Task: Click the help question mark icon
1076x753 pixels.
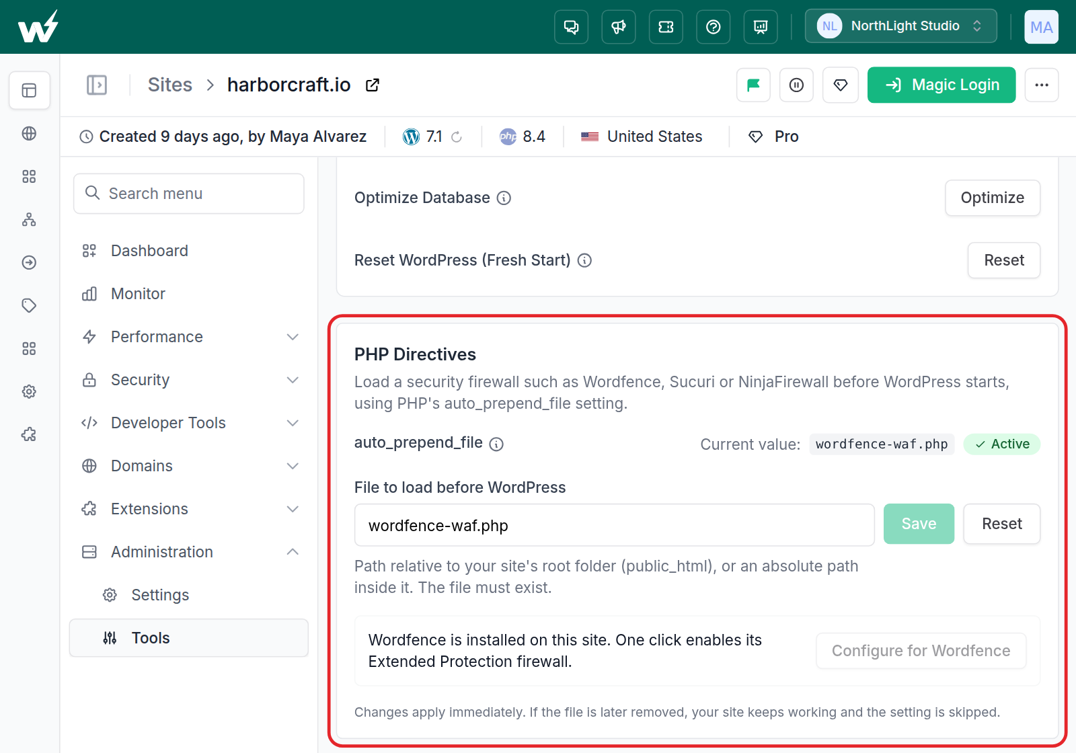Action: 714,27
